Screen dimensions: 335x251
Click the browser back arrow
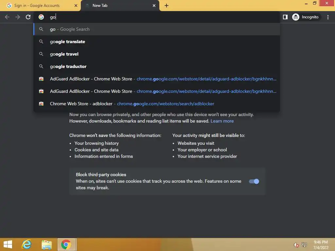click(x=7, y=17)
